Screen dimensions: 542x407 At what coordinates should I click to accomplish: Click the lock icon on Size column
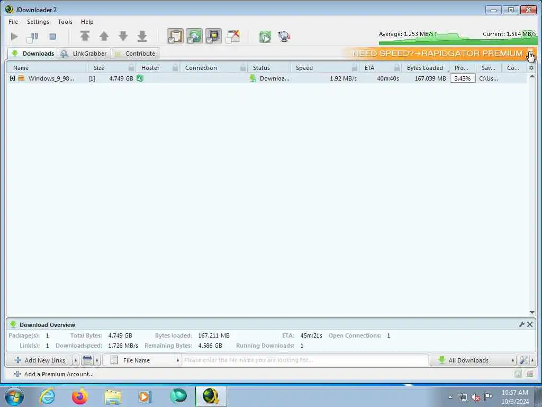click(131, 67)
